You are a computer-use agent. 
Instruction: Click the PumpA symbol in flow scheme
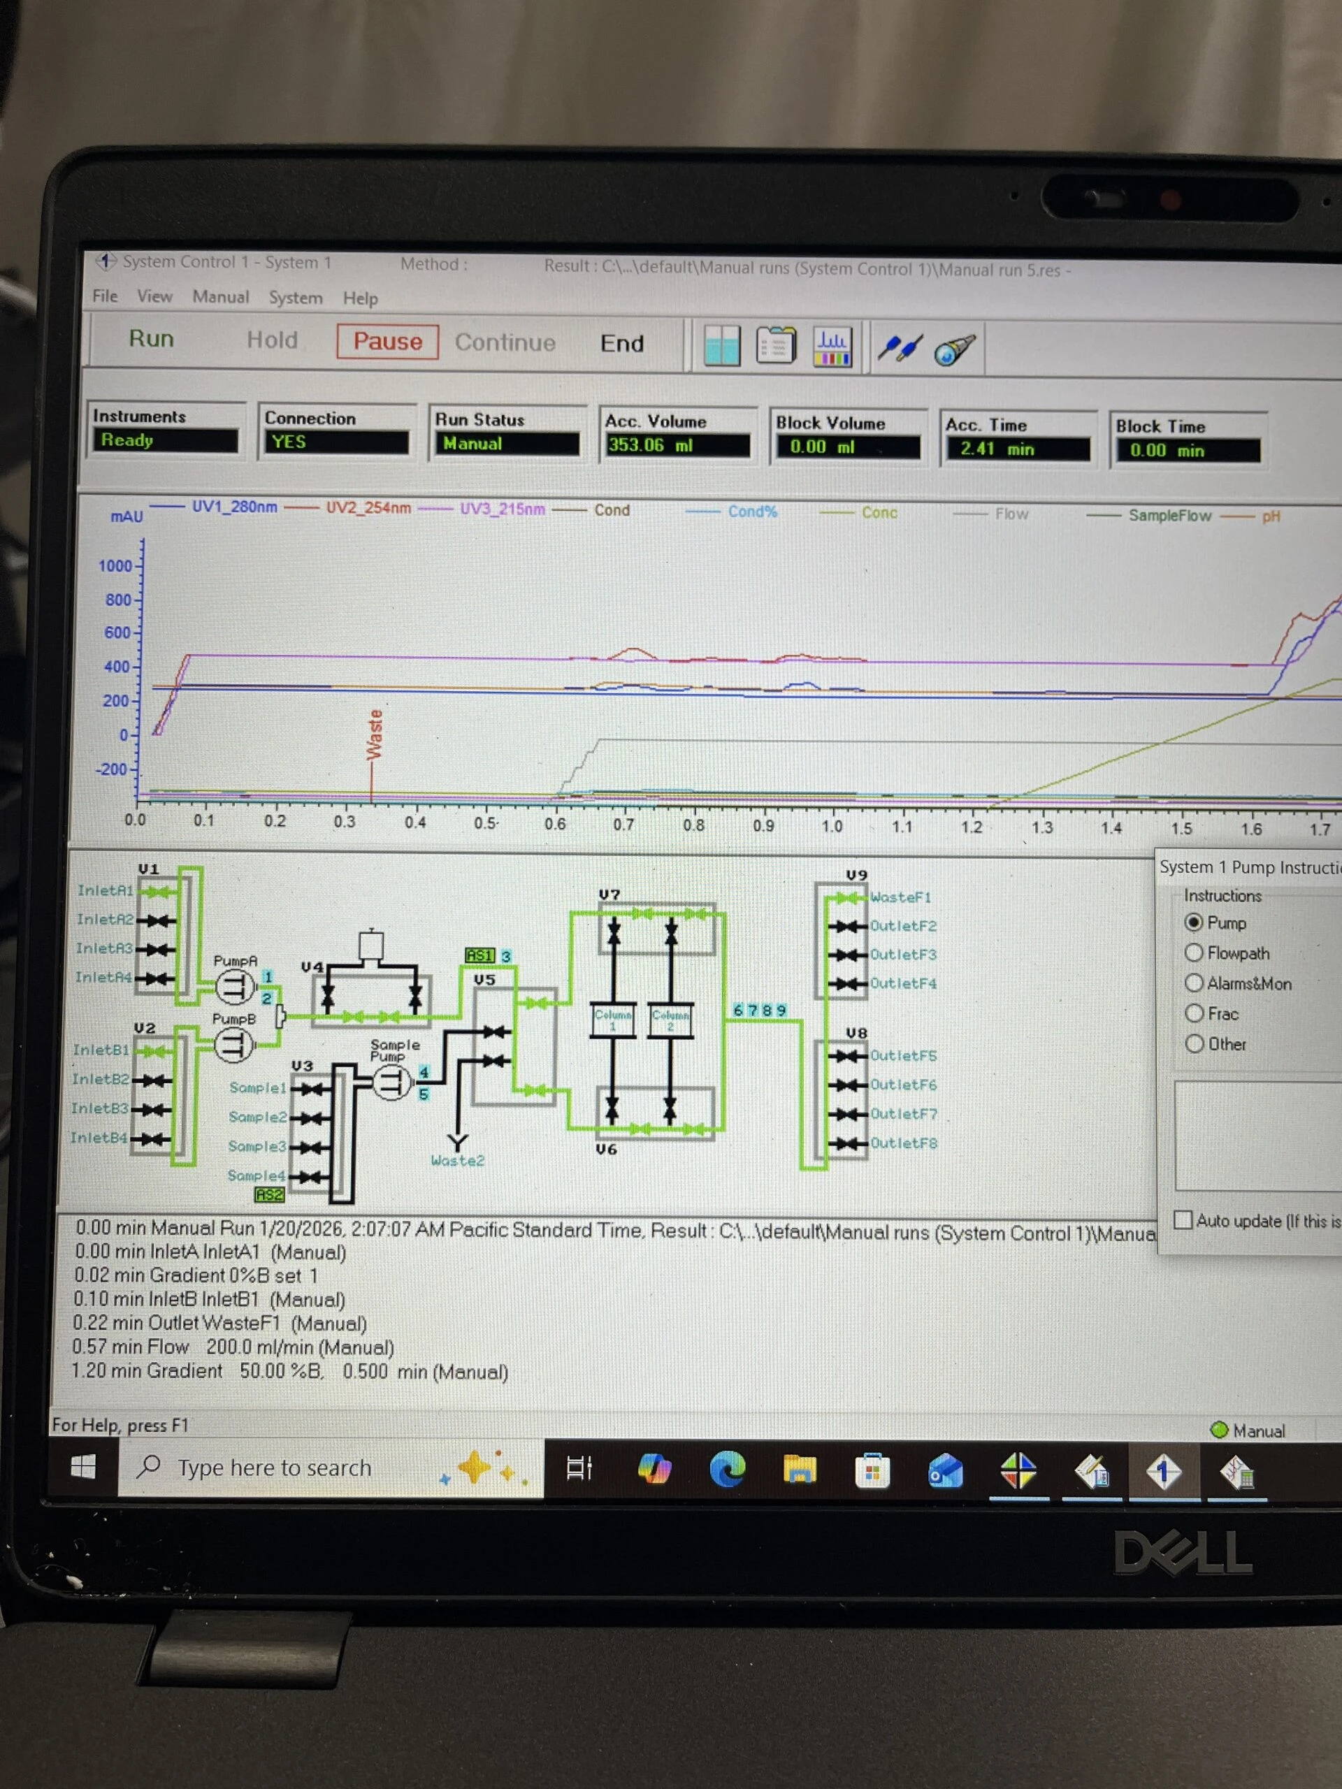(x=235, y=986)
